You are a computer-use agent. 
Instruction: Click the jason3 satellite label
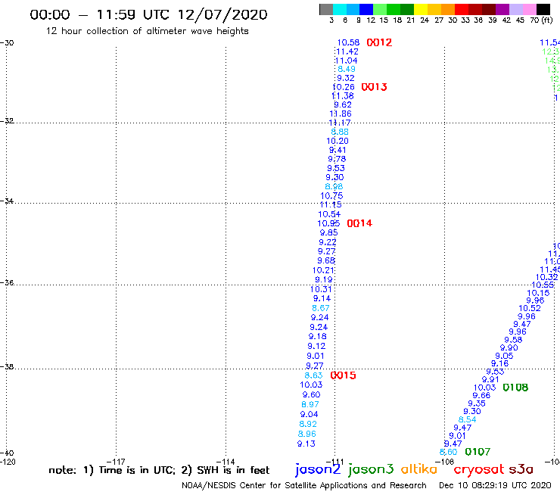coord(371,469)
